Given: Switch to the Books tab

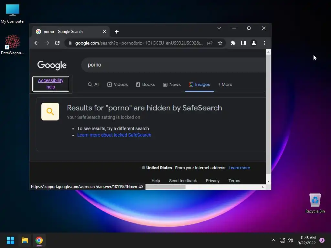Looking at the screenshot, I should click(x=145, y=84).
